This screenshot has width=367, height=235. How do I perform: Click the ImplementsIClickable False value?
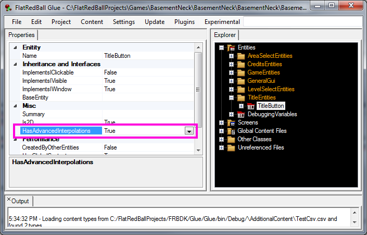click(148, 72)
